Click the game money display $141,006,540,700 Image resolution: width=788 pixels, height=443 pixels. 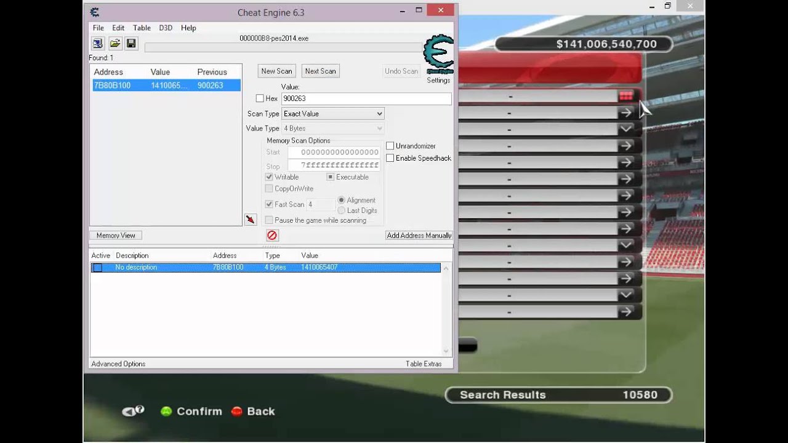[x=584, y=44]
